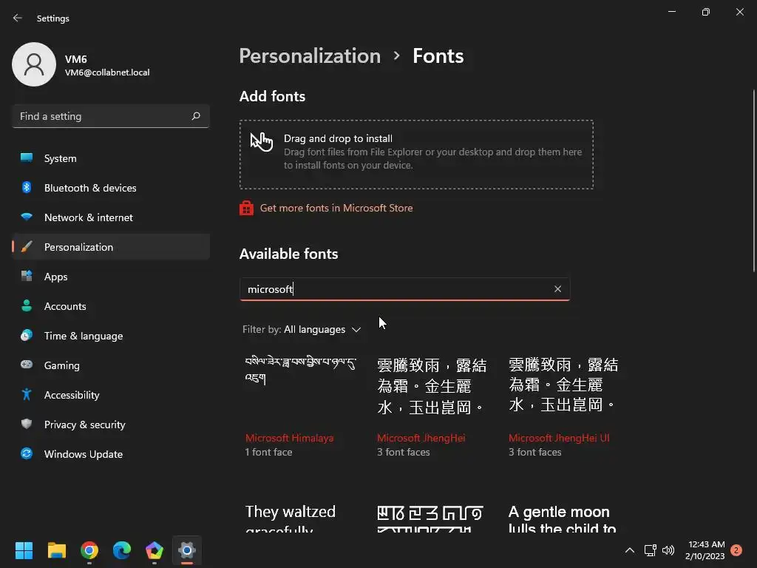Click the Microsoft Store bag icon

tap(246, 208)
